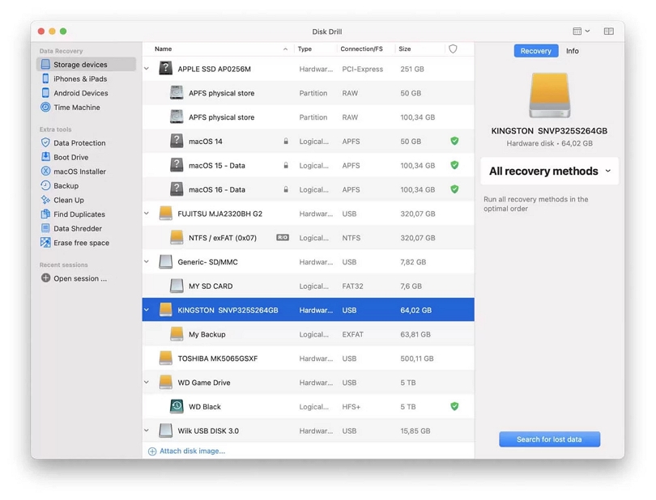Click the APPLE SSD unknown disk icon
Screen dimensions: 656x500
[166, 68]
